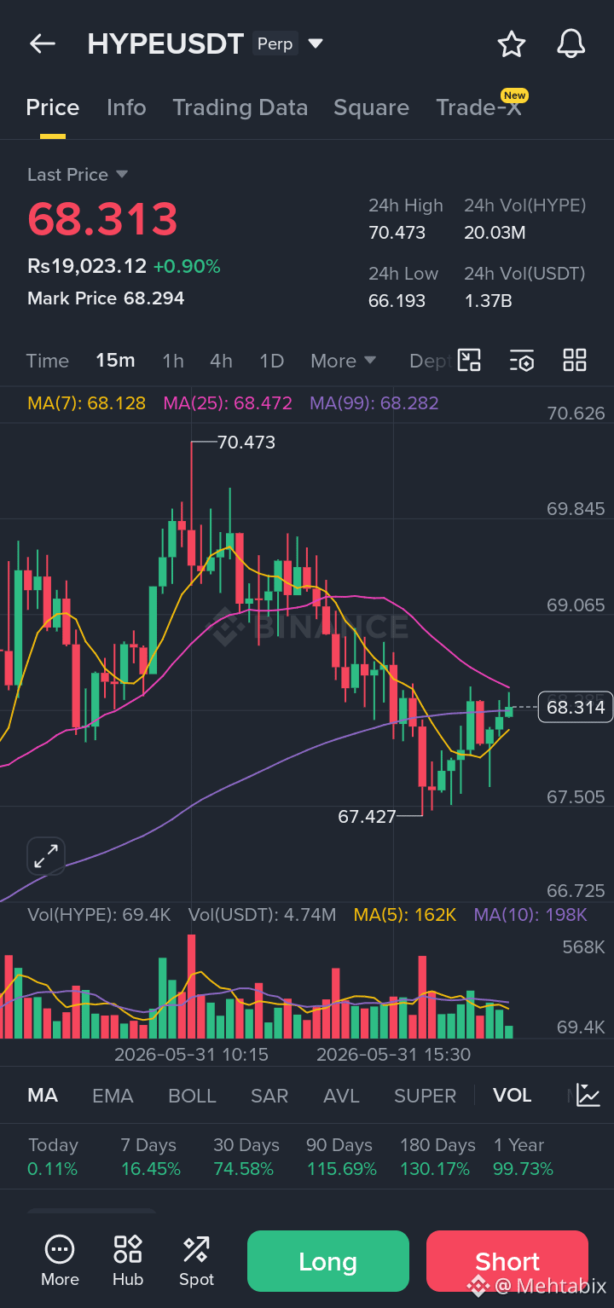Click 70.473 high marker on chart
Screen dimensions: 614x1308
246,443
